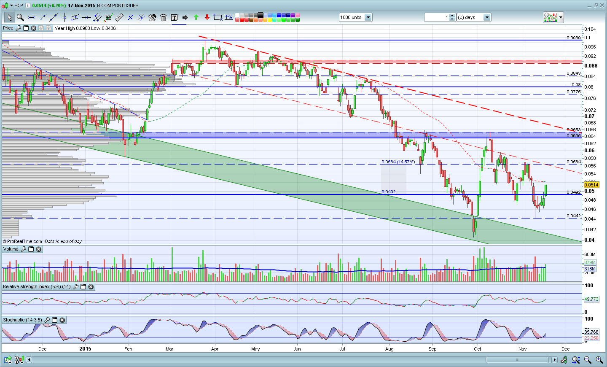Zoom out using the bottom magnifier

pyautogui.click(x=588, y=360)
